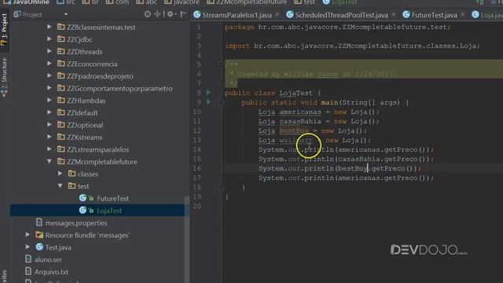Switch to StreamsParalelos1.java tab
Image resolution: width=503 pixels, height=283 pixels.
pyautogui.click(x=237, y=15)
